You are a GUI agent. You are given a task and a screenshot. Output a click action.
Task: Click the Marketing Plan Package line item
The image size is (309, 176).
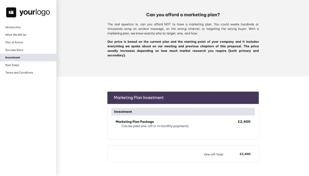click(x=134, y=121)
